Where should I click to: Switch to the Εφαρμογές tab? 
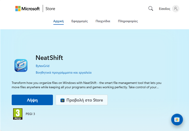point(80,21)
